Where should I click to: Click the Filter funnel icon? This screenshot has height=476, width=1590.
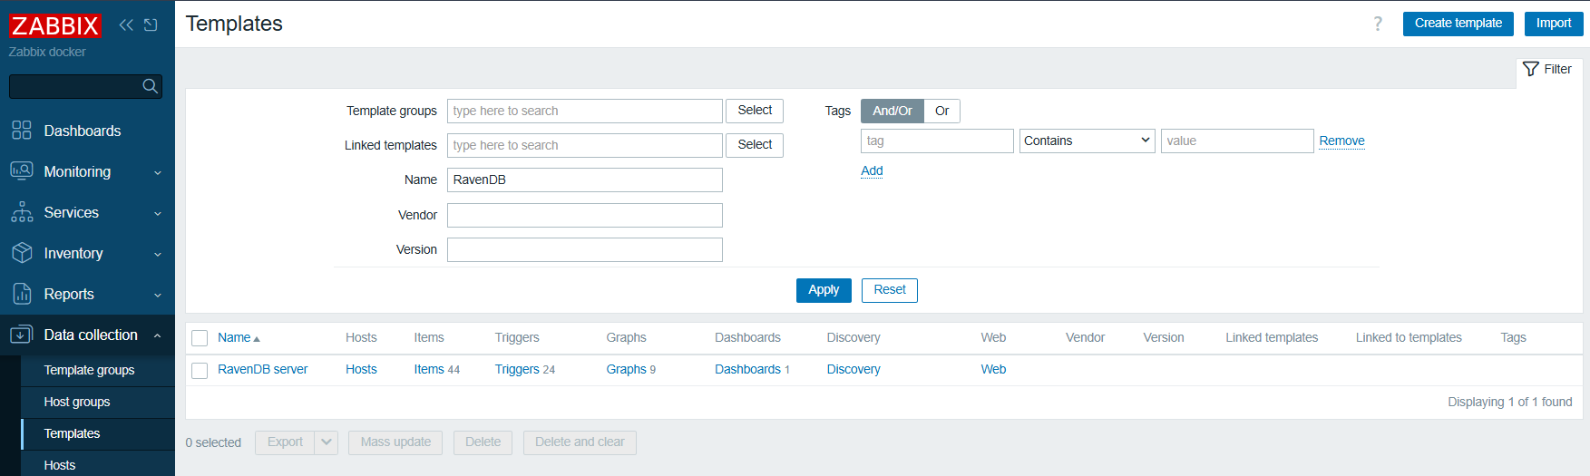1531,69
